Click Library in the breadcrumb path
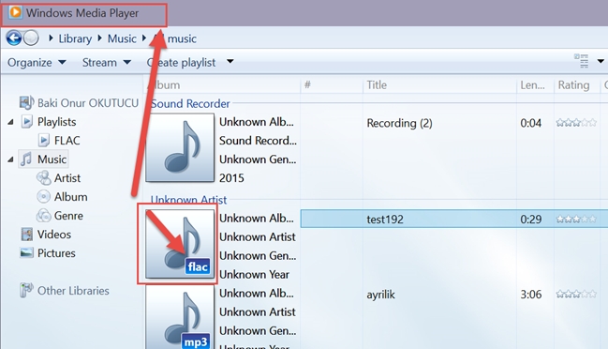The image size is (608, 349). click(75, 38)
